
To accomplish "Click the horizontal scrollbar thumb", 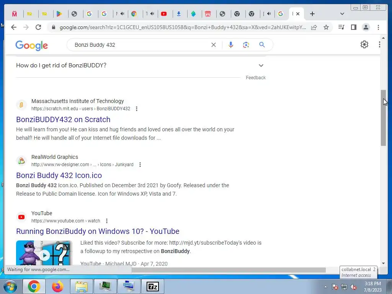I will tap(229, 270).
